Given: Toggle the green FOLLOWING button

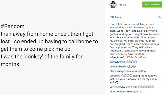Looking at the screenshot, I should pyautogui.click(x=152, y=5).
